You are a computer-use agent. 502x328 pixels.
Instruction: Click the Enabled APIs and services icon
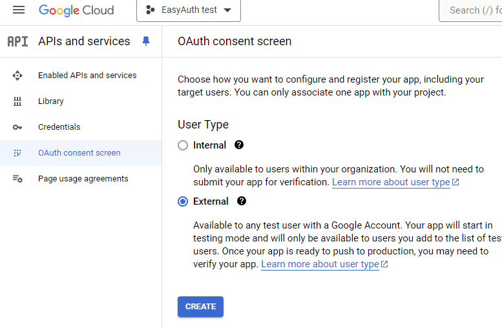point(17,76)
